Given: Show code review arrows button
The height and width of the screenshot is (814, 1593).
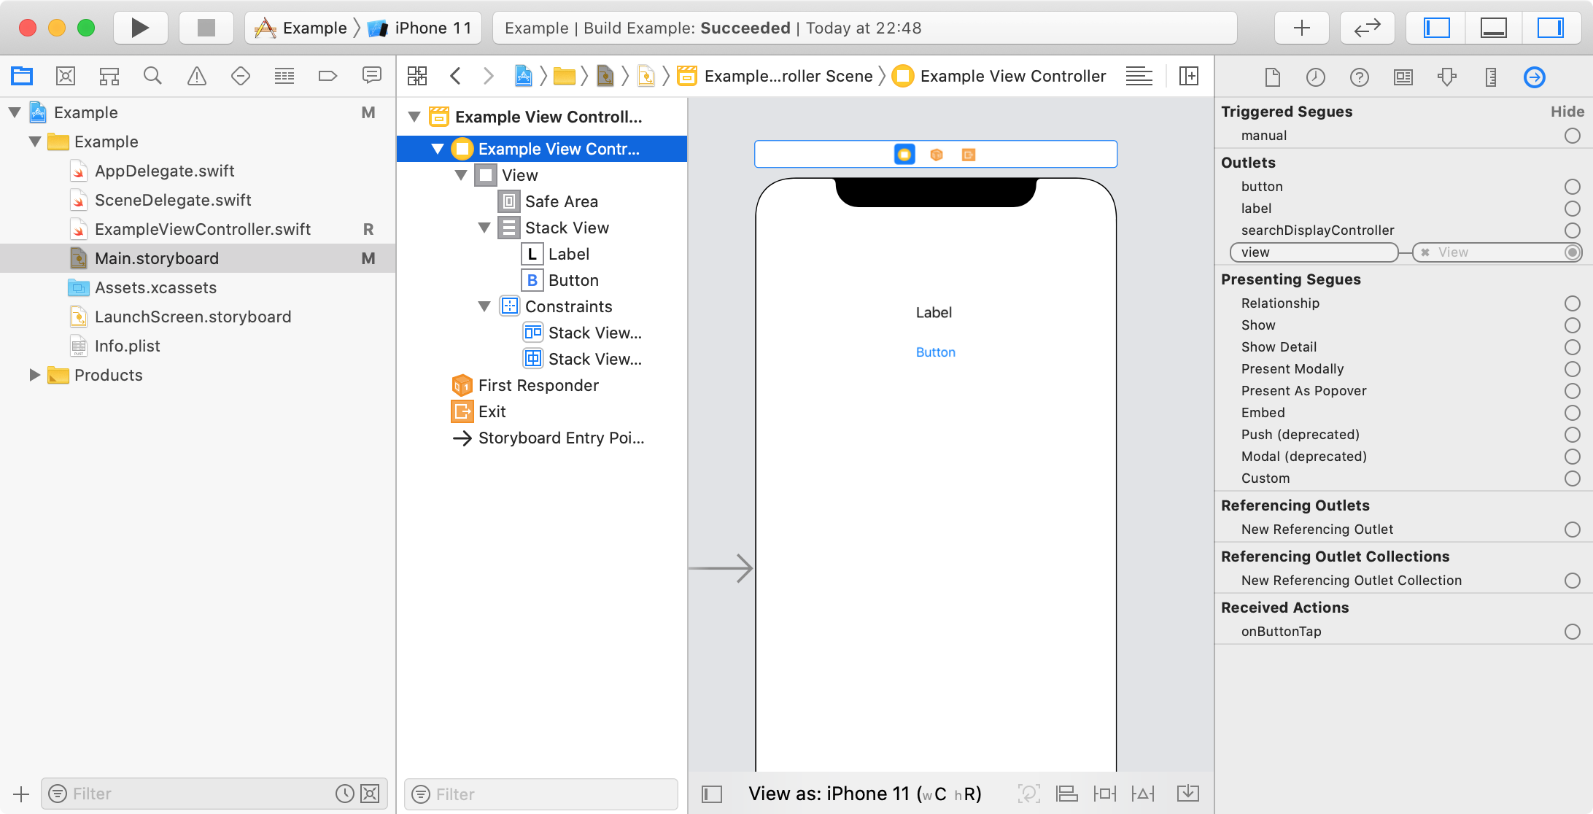Looking at the screenshot, I should click(x=1367, y=28).
